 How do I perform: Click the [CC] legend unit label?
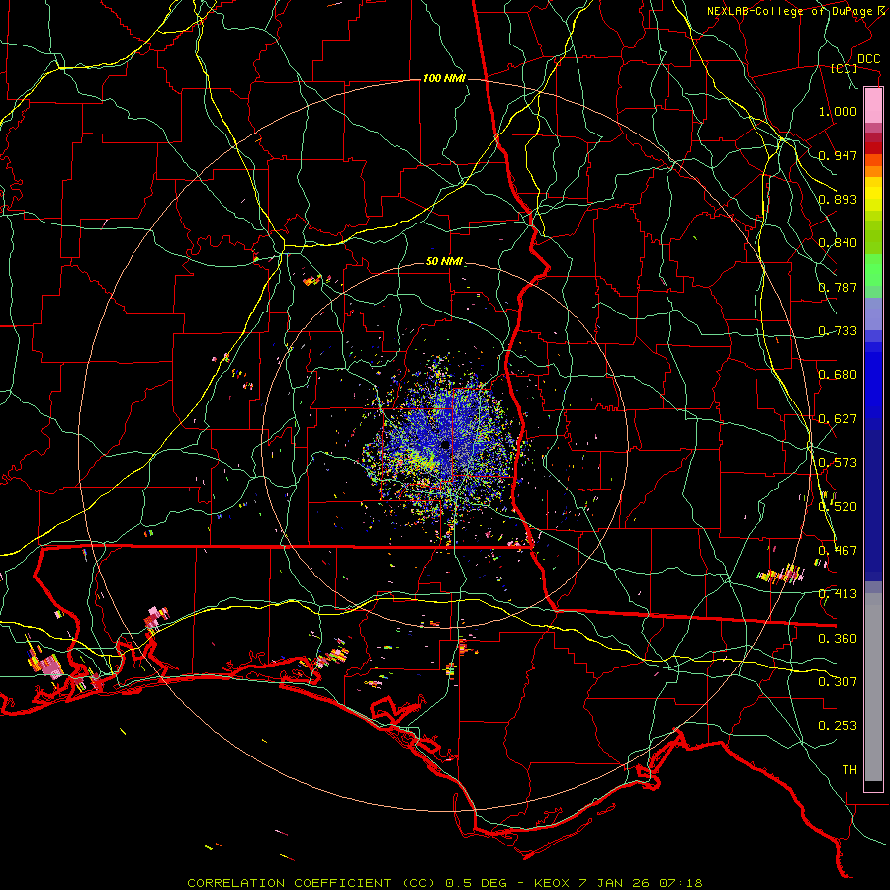(845, 68)
